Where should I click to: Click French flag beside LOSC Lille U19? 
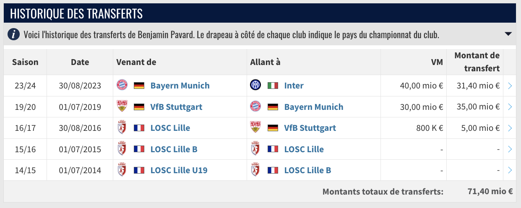[139, 170]
